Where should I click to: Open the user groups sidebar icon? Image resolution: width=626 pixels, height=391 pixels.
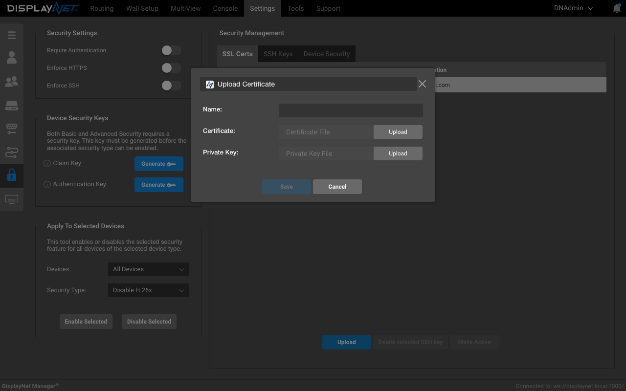pyautogui.click(x=12, y=82)
